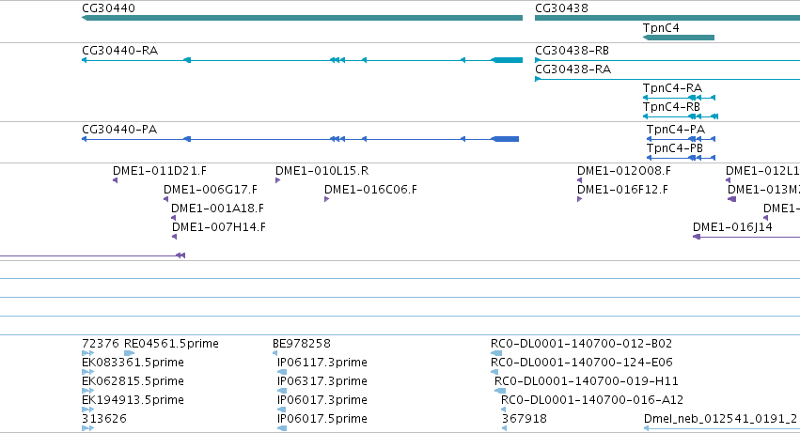Image resolution: width=800 pixels, height=433 pixels.
Task: Select the RC0-DL0001-140700-124-E06 label
Action: 581,363
